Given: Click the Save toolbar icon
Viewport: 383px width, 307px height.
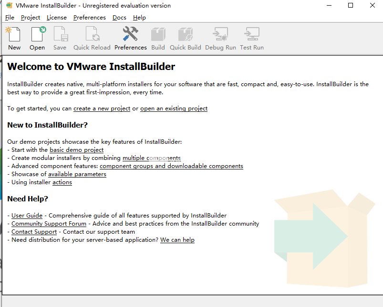Looking at the screenshot, I should [x=61, y=34].
